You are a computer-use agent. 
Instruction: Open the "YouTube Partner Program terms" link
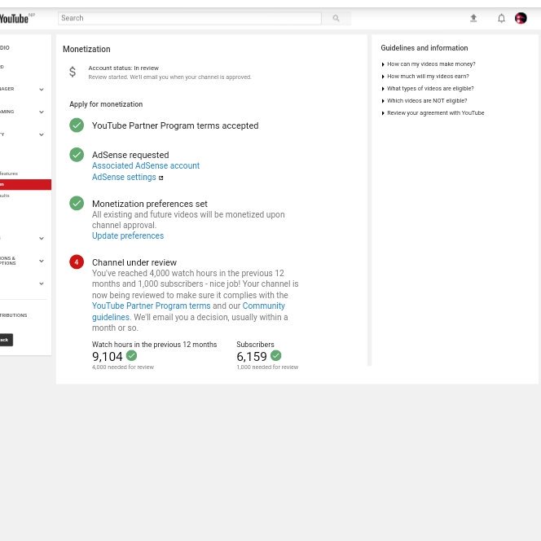coord(151,306)
